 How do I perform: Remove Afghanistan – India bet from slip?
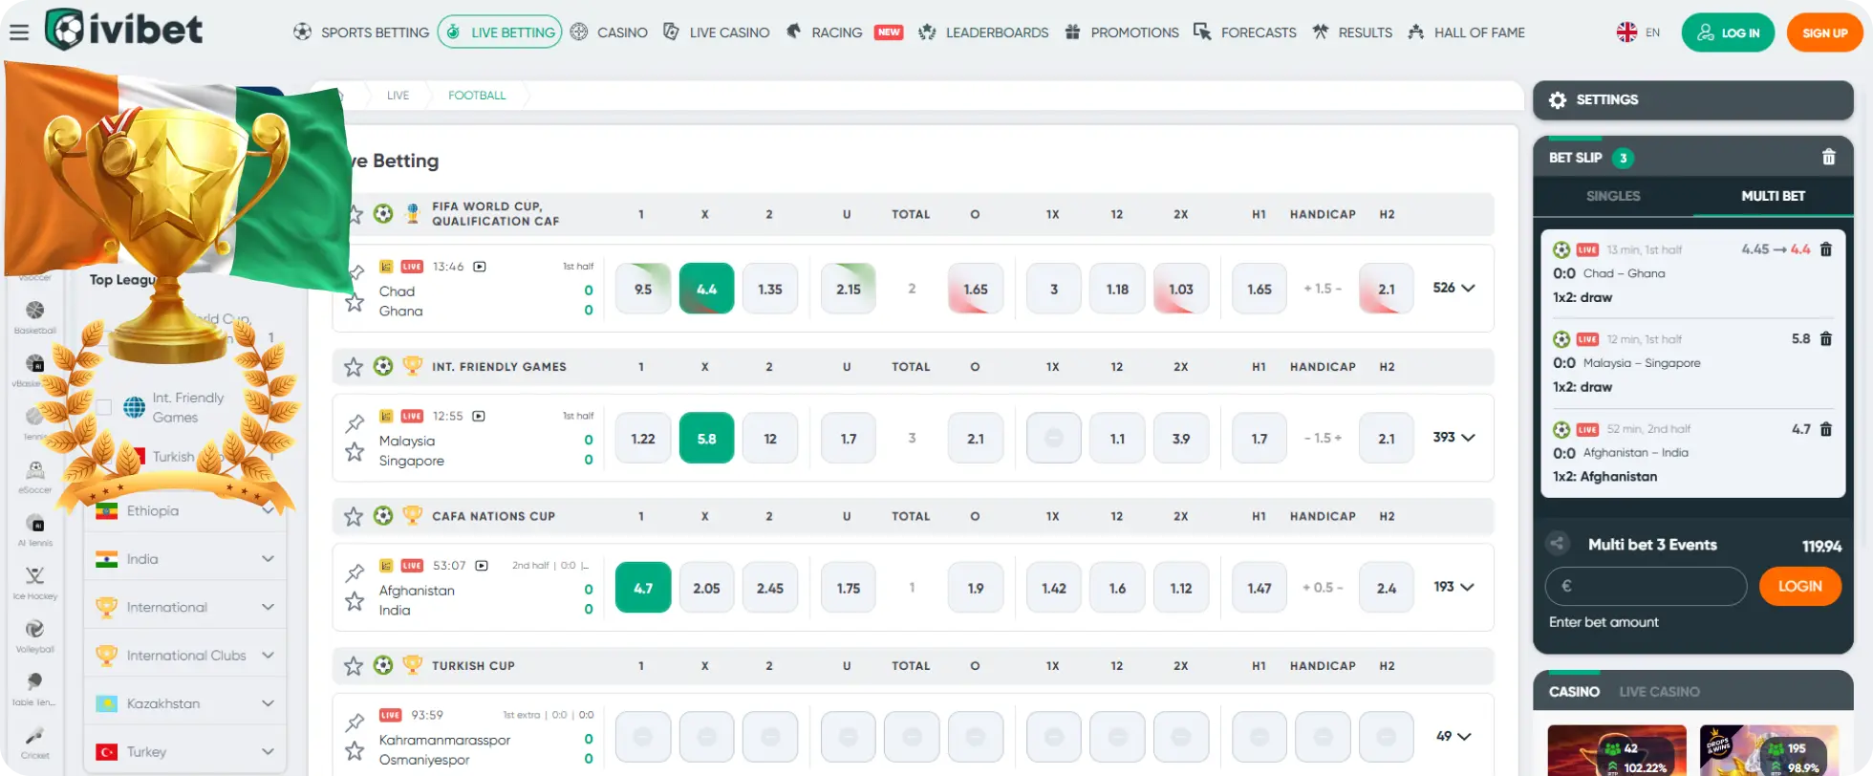1825,429
